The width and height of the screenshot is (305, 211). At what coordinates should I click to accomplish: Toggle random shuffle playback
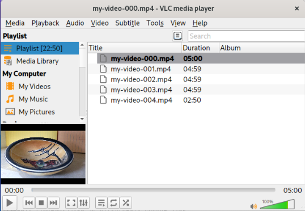(x=126, y=202)
